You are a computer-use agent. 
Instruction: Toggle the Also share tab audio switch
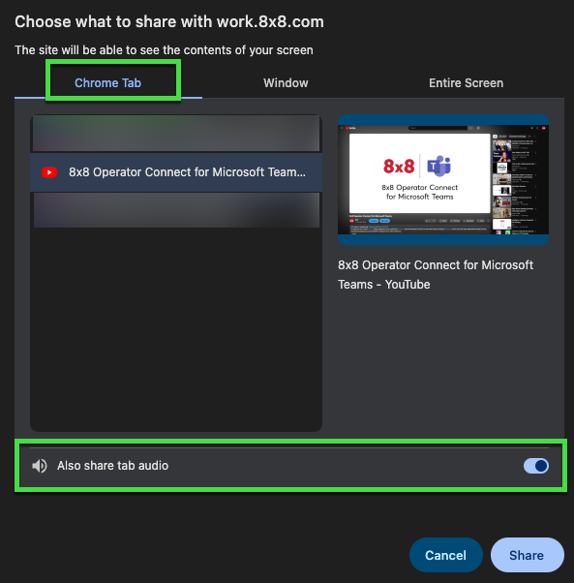pyautogui.click(x=535, y=466)
